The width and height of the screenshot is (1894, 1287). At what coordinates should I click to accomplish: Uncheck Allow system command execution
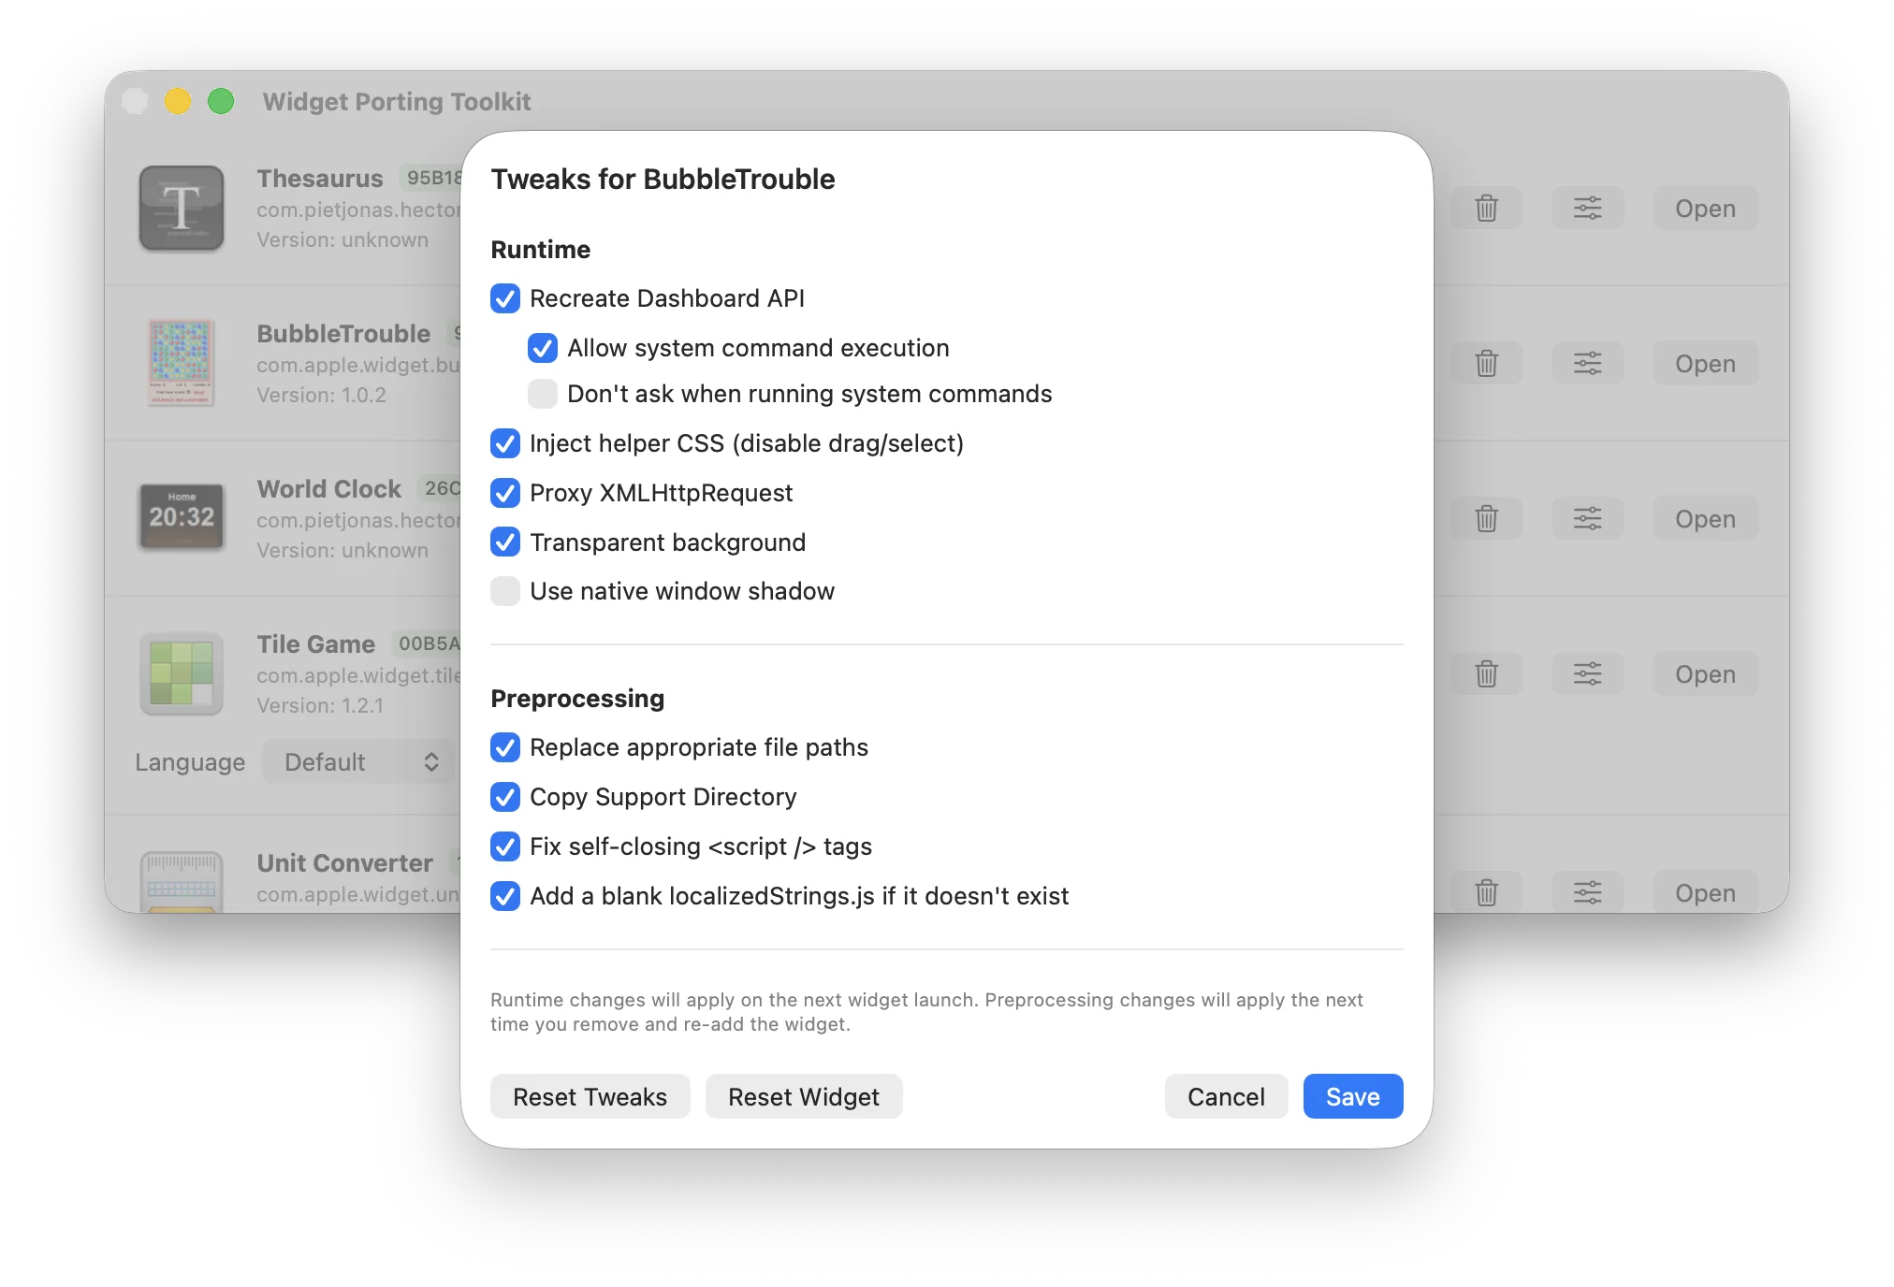click(543, 348)
